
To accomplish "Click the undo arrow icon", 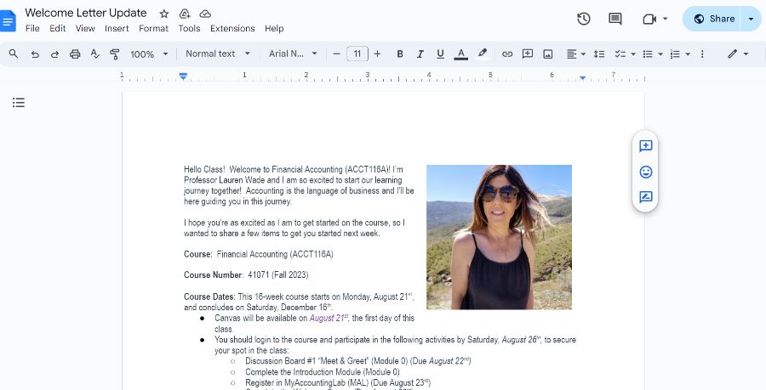I will tap(35, 54).
